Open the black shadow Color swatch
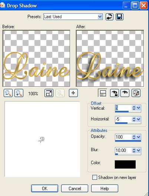Viewport: 149px width, 196px height. [x=125, y=165]
